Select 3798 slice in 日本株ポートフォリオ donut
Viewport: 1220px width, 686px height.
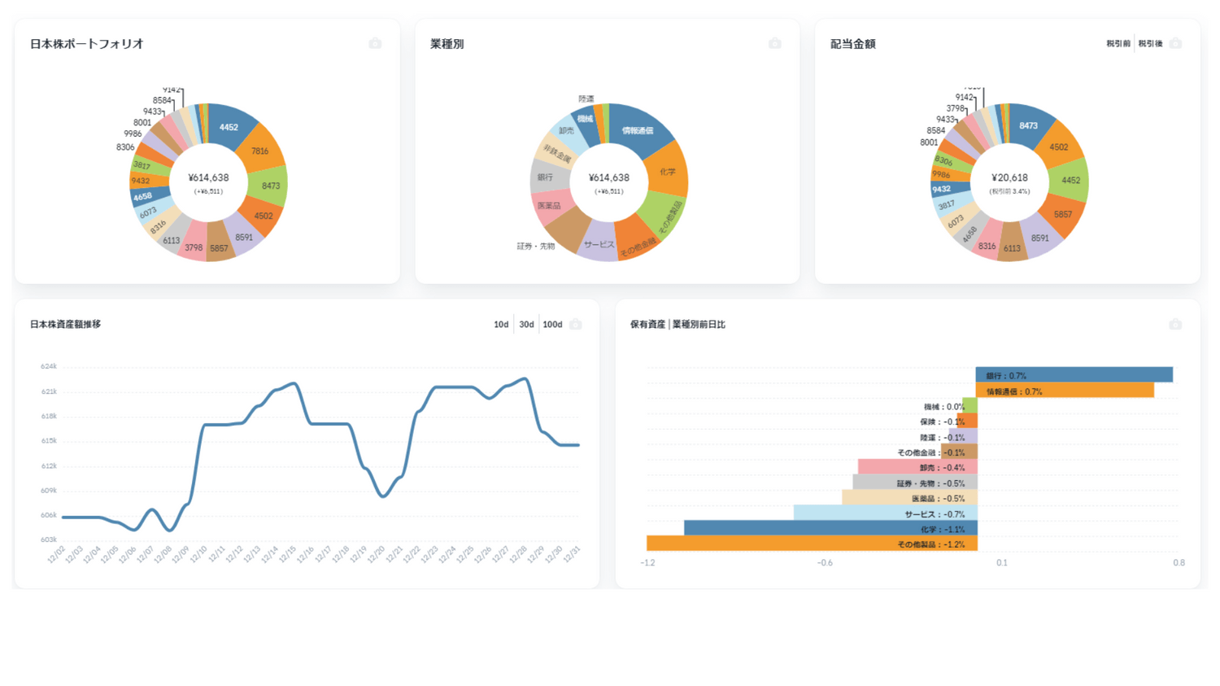(x=194, y=246)
